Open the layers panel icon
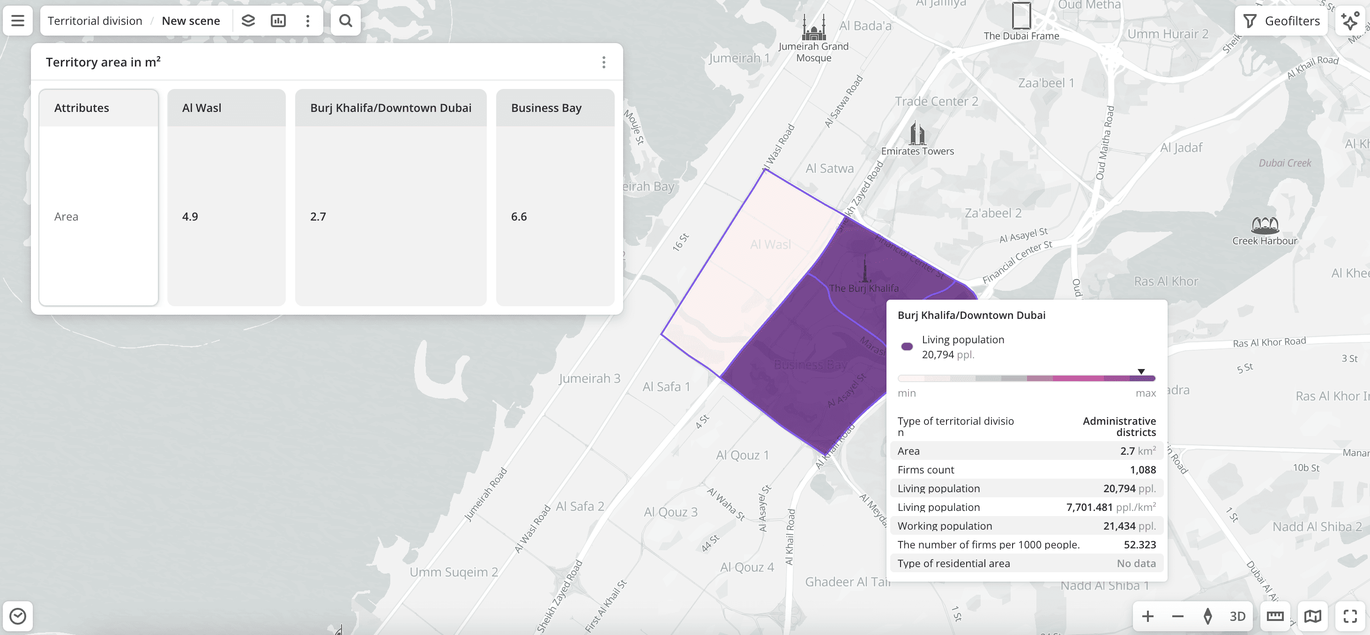 tap(248, 21)
